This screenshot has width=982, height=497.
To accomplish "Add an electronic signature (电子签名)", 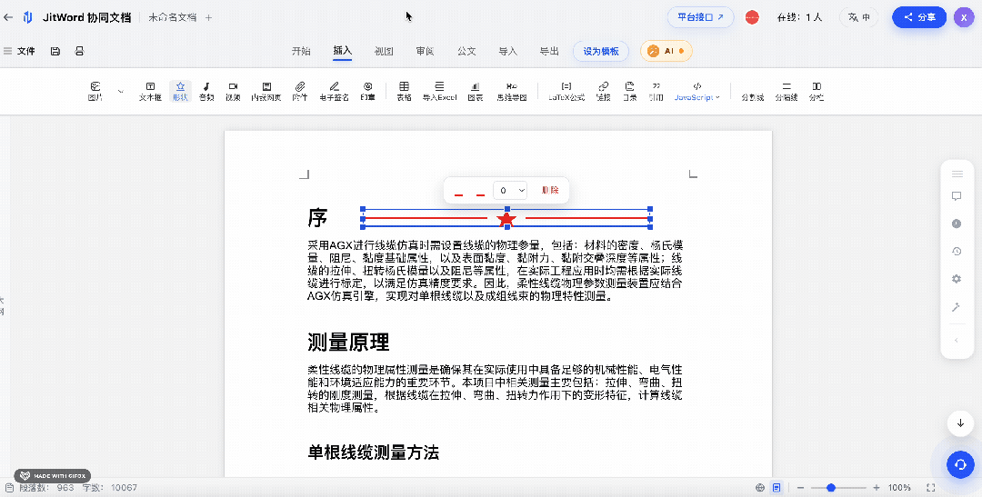I will click(334, 91).
